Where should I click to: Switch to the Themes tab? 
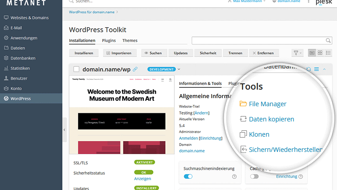pyautogui.click(x=130, y=40)
